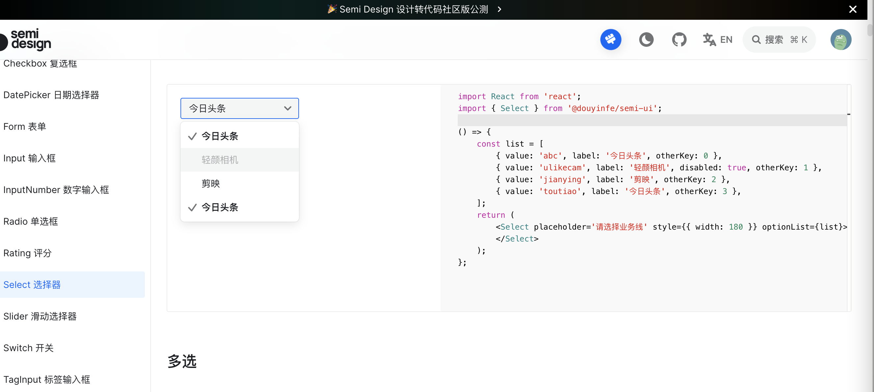Open the selected Select 选择器 page
874x392 pixels.
click(x=72, y=285)
